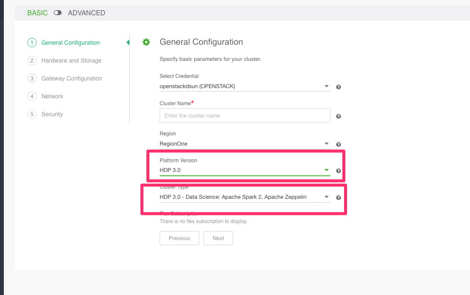The height and width of the screenshot is (295, 470).
Task: Open the Select Credential dropdown
Action: [x=327, y=86]
